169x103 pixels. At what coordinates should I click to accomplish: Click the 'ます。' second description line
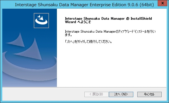(x=68, y=35)
